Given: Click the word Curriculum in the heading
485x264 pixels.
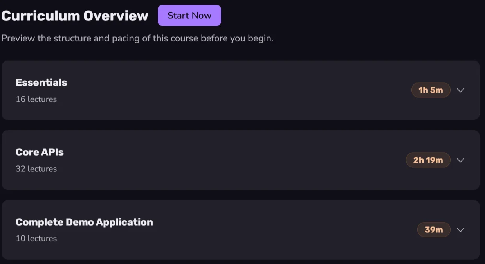Looking at the screenshot, I should coord(41,16).
